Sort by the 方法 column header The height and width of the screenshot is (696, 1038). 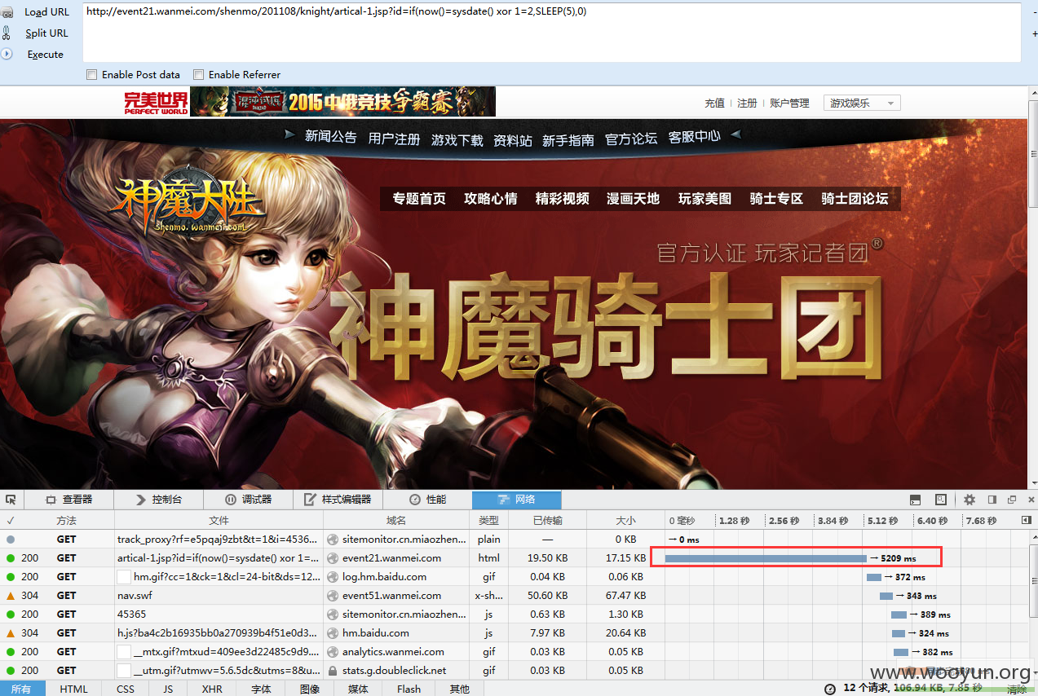(67, 520)
